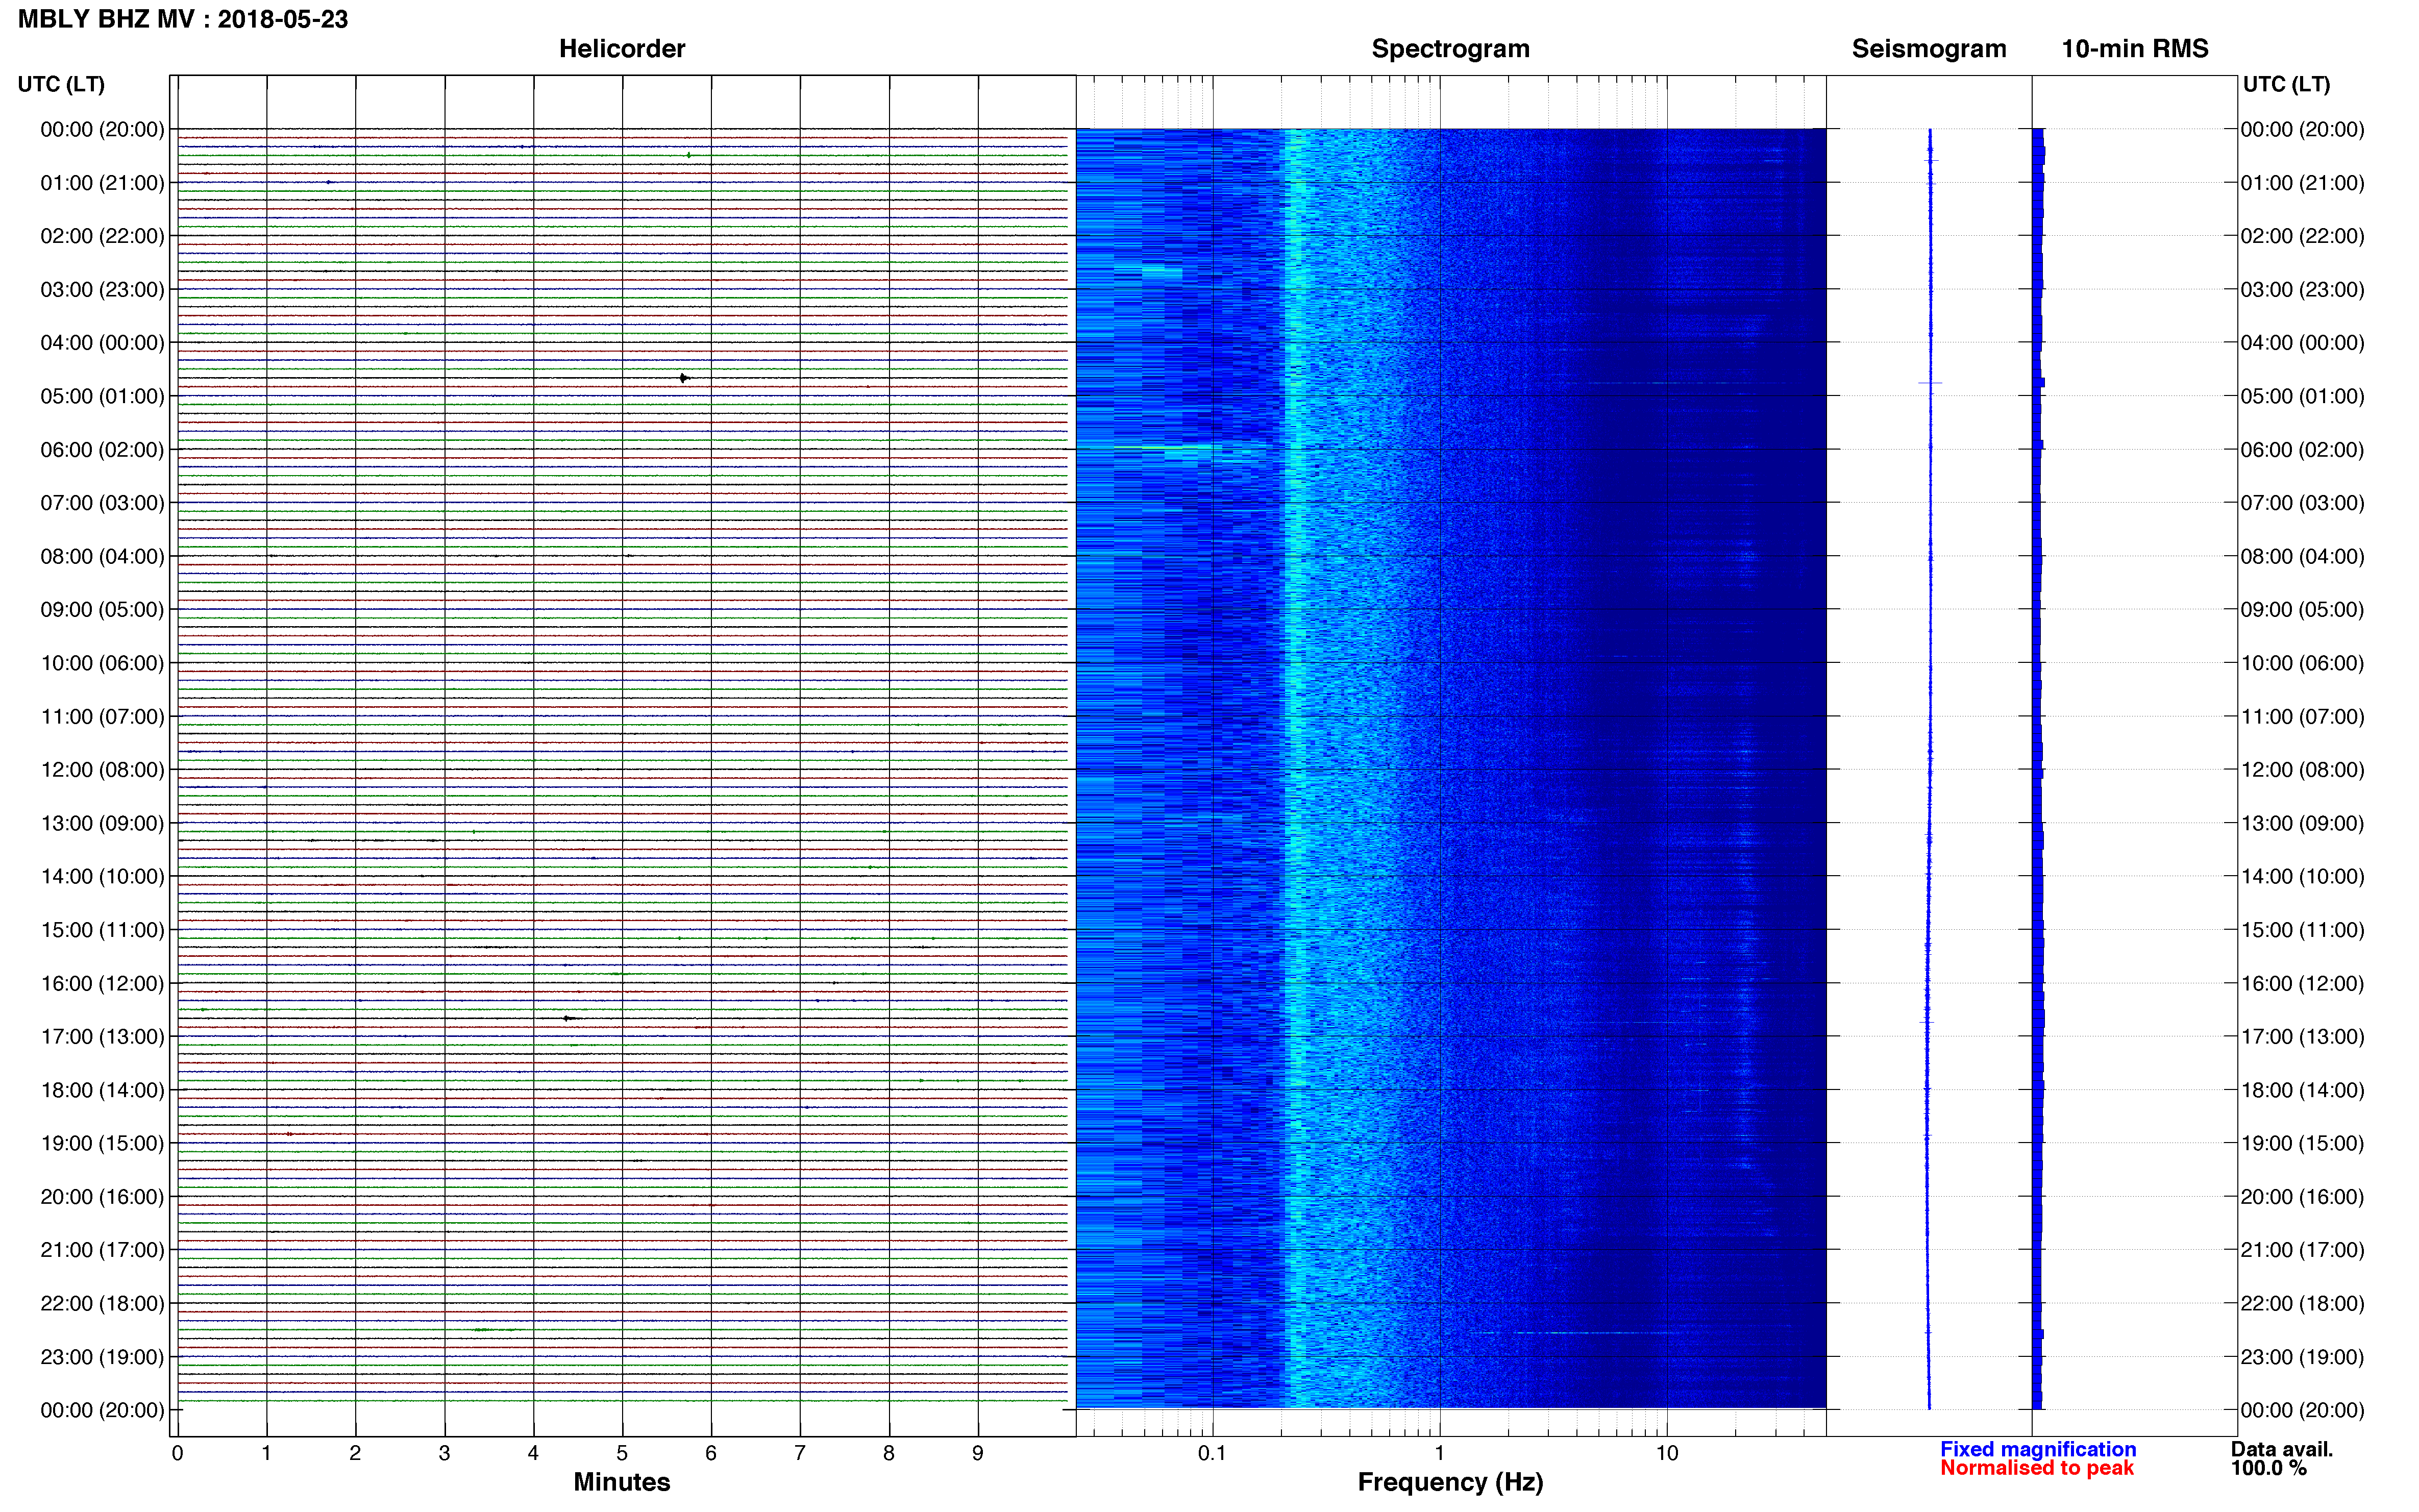2419x1512 pixels.
Task: Click the helicorder event spike before 05:00
Action: pyautogui.click(x=684, y=378)
